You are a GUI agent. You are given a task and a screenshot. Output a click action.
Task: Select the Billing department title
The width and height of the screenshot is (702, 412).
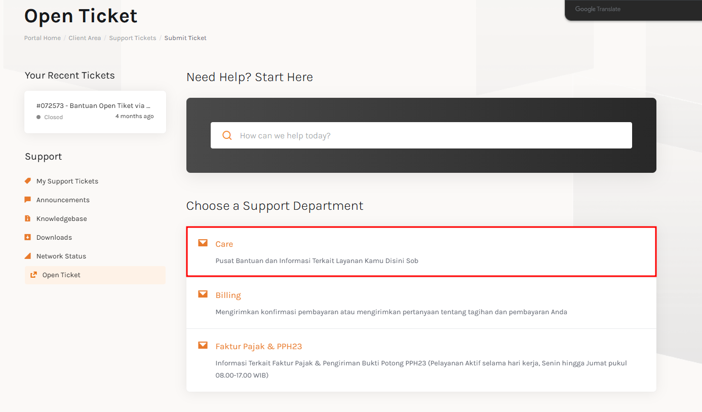(228, 295)
